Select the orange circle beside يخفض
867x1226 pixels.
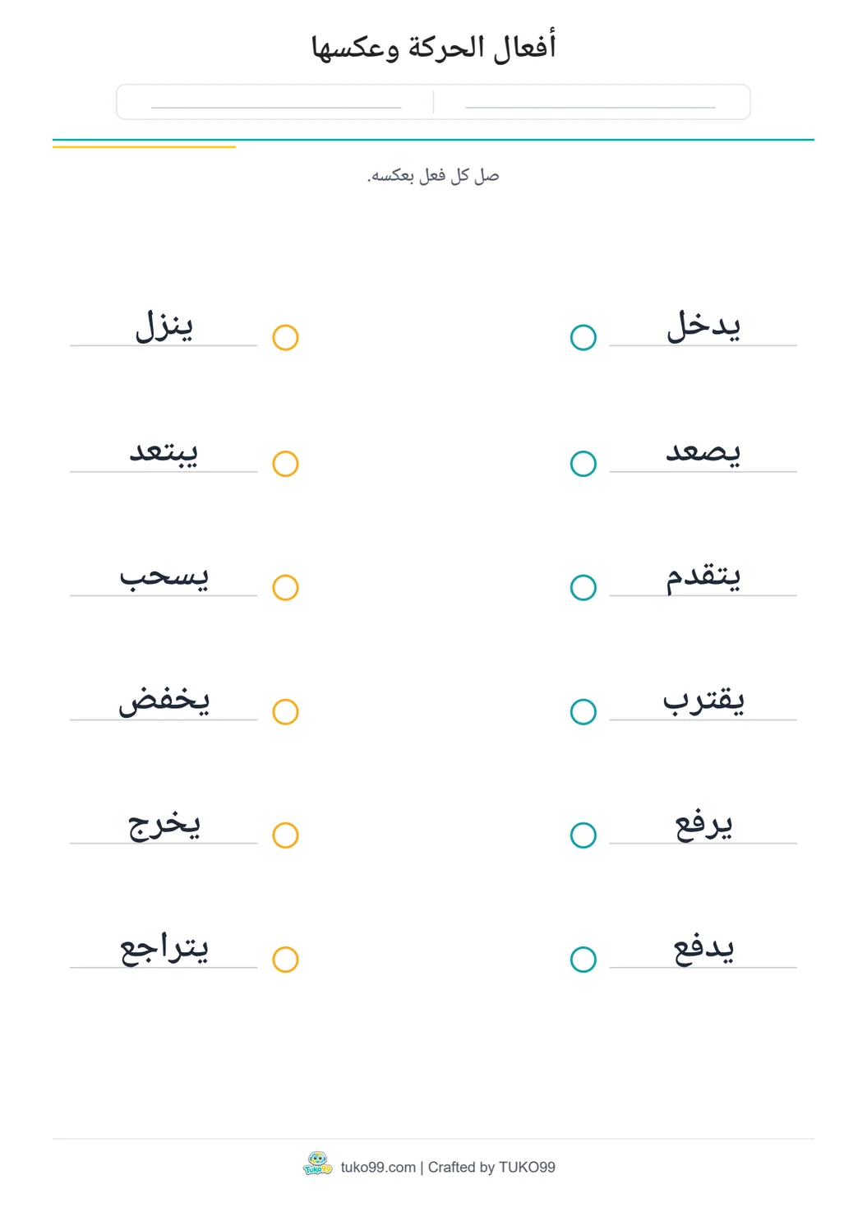(285, 711)
